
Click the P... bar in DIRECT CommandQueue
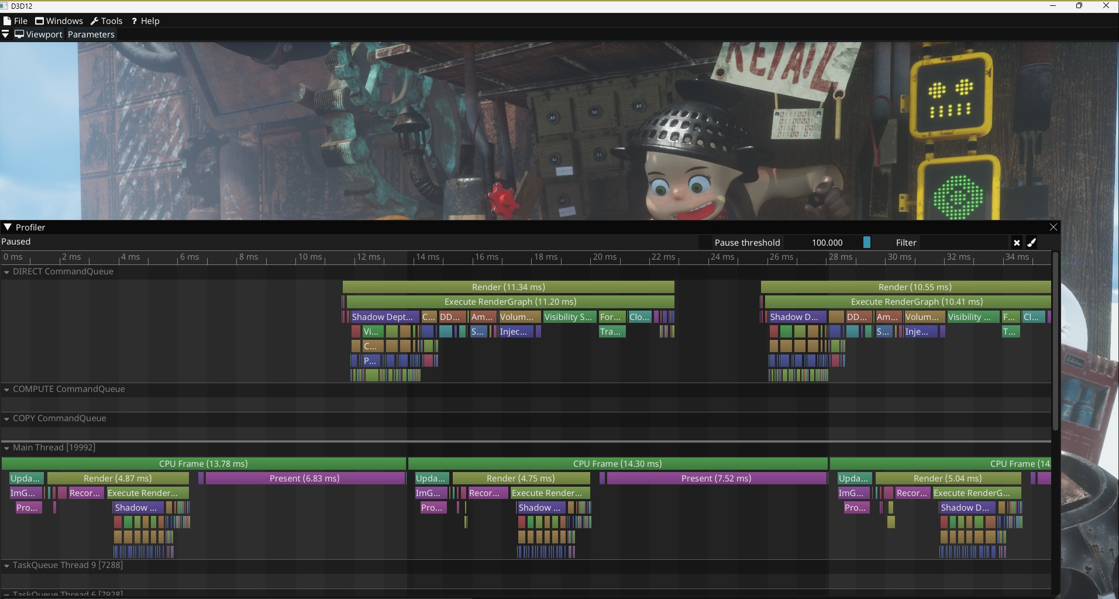click(371, 361)
